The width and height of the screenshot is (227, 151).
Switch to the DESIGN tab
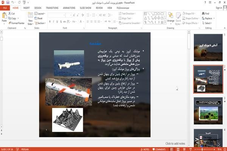point(38,8)
